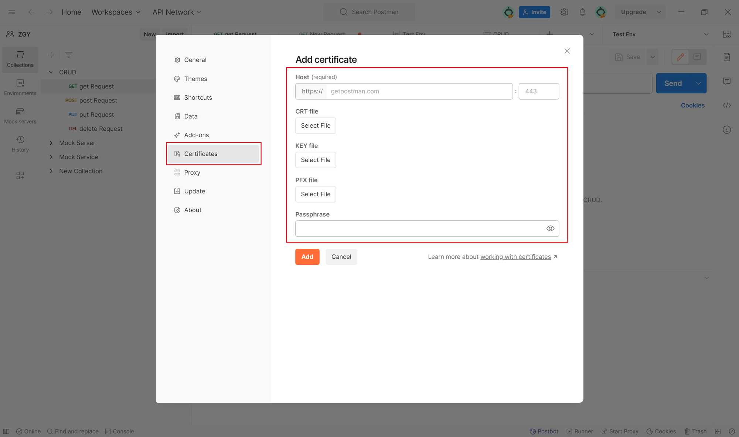Image resolution: width=739 pixels, height=437 pixels.
Task: Click the orange Add button
Action: [307, 257]
